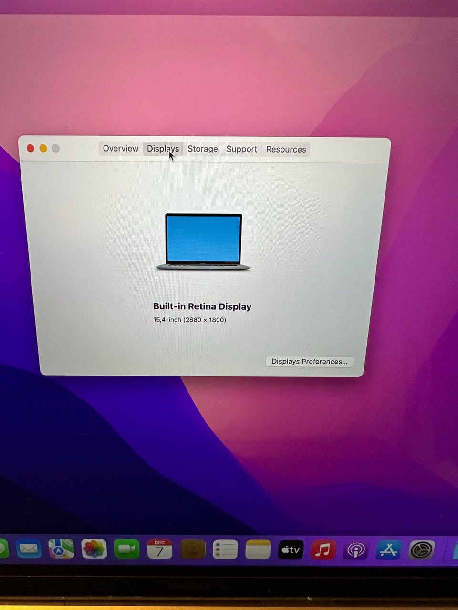Launch Reminders from the Dock
The height and width of the screenshot is (610, 458).
(225, 549)
